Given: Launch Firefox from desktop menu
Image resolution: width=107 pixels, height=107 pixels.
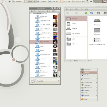Looking at the screenshot, I should (x=89, y=75).
